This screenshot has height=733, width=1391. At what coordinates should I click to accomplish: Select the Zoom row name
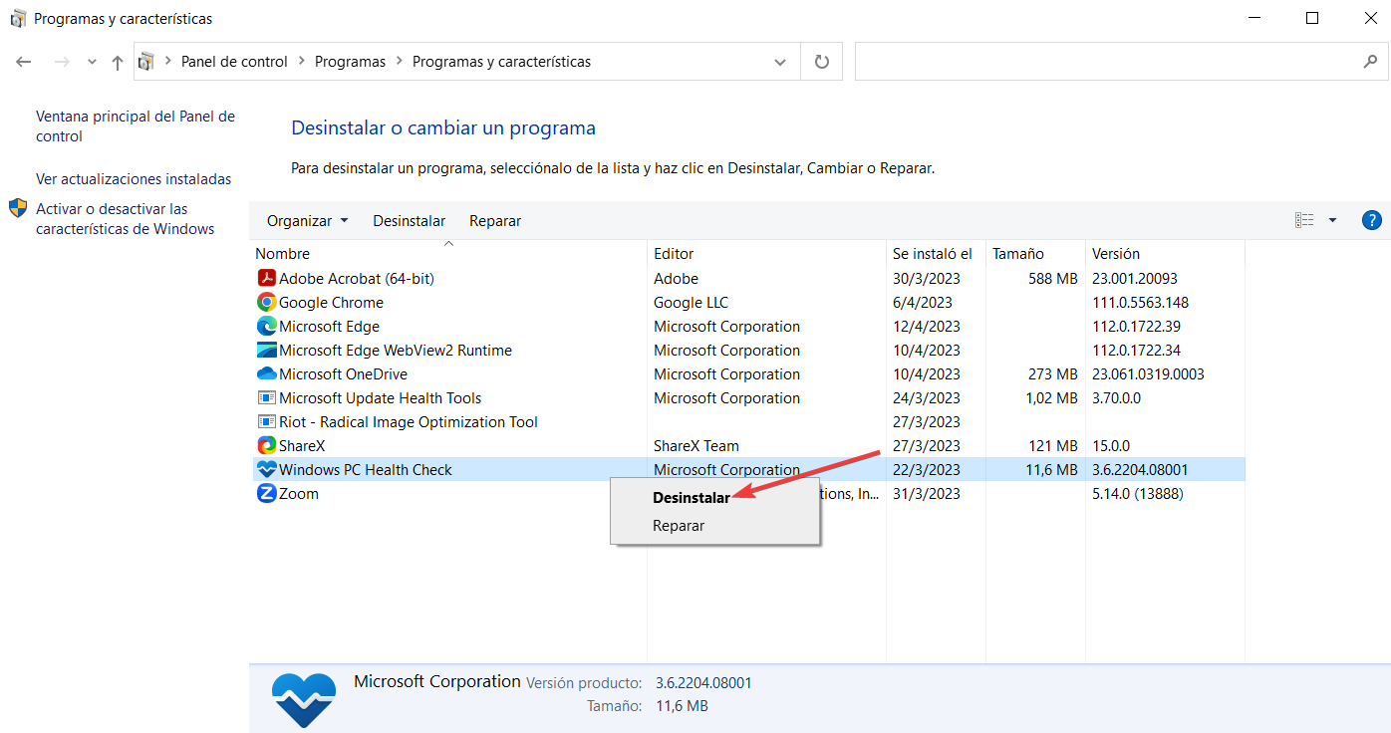click(x=299, y=494)
